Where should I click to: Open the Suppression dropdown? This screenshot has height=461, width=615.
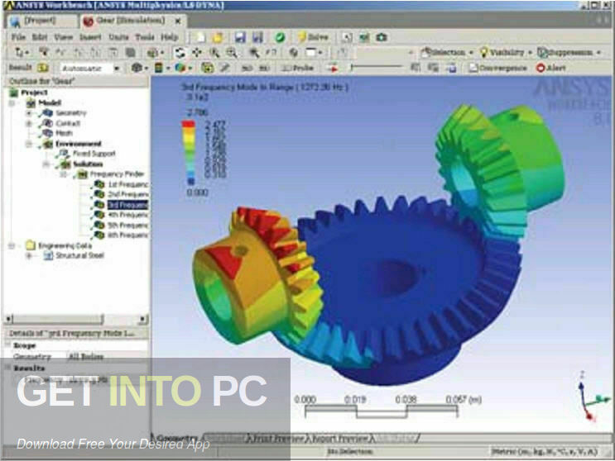pos(569,52)
